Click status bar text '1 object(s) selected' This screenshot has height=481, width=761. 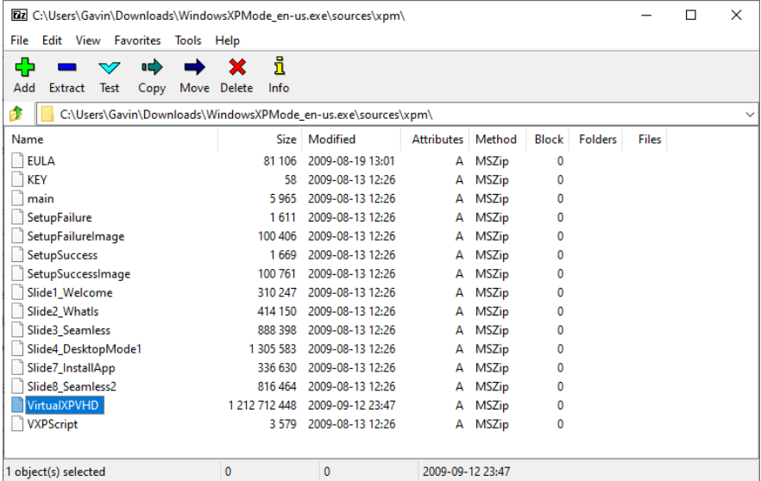point(55,472)
